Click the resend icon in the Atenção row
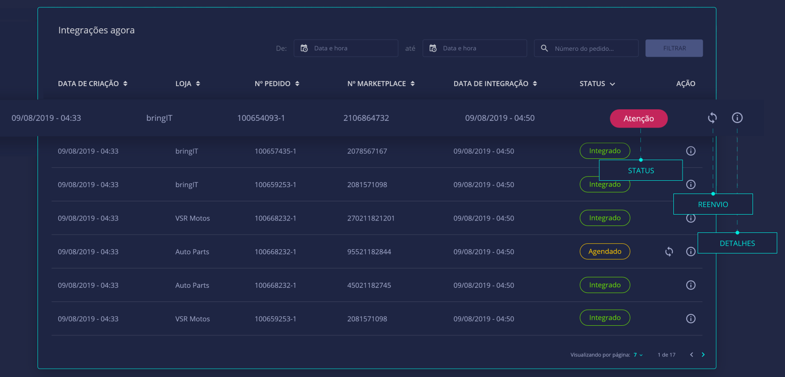Viewport: 785px width, 377px height. pos(712,118)
